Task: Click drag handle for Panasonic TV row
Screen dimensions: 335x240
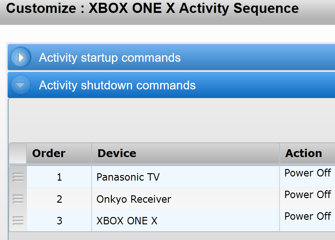Action: (18, 177)
